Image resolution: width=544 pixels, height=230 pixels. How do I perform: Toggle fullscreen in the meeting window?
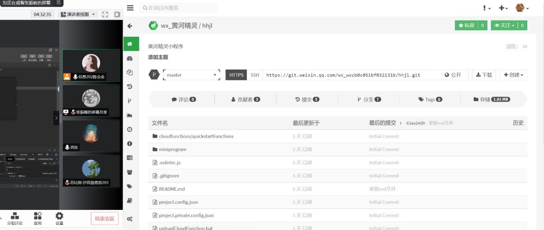105,15
